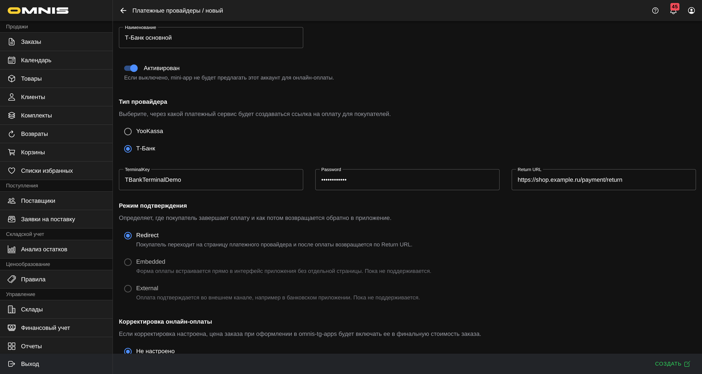Image resolution: width=702 pixels, height=374 pixels.
Task: Click the Складской учет section label
Action: pyautogui.click(x=25, y=234)
